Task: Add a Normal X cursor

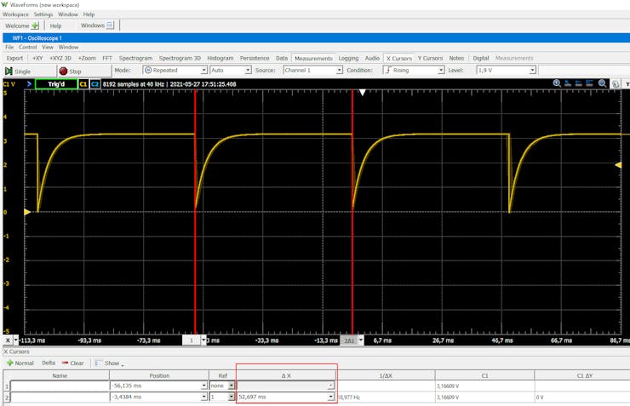Action: click(20, 363)
